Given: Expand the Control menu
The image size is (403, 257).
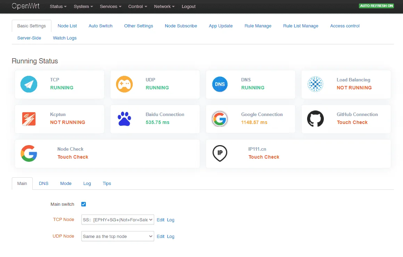Looking at the screenshot, I should pyautogui.click(x=138, y=6).
